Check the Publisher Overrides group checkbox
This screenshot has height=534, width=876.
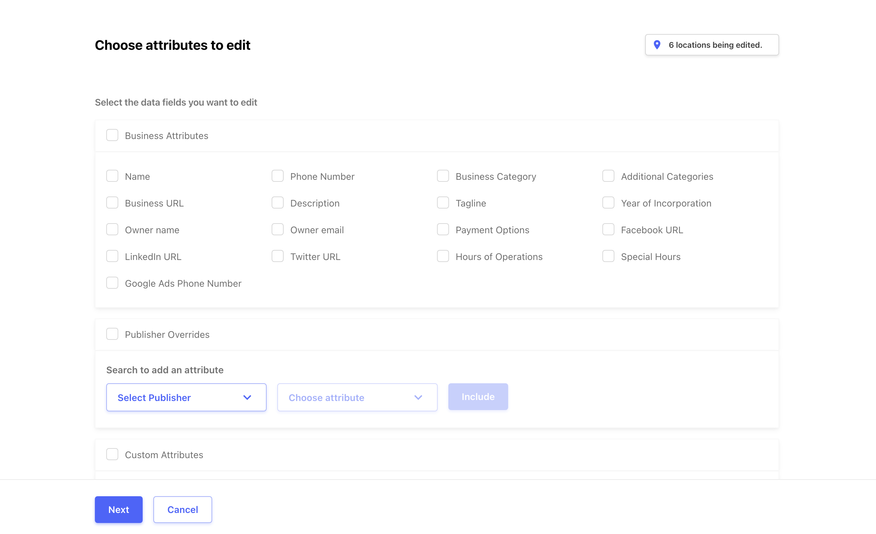coord(112,334)
